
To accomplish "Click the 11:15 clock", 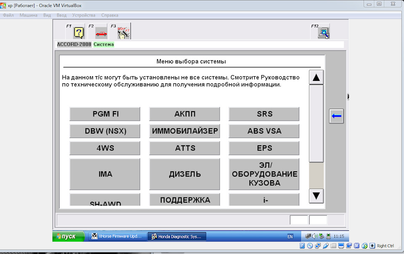I will point(339,236).
